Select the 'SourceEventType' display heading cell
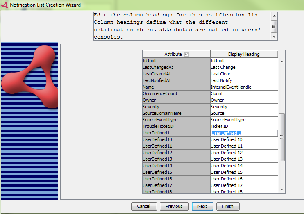 tap(244, 120)
